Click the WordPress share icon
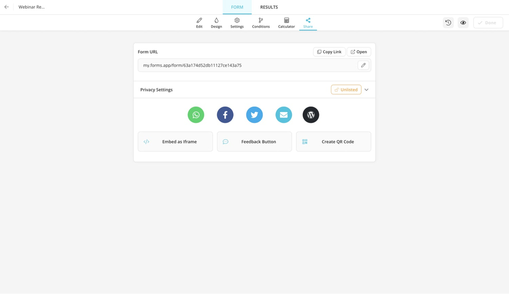Image resolution: width=509 pixels, height=294 pixels. tap(311, 115)
